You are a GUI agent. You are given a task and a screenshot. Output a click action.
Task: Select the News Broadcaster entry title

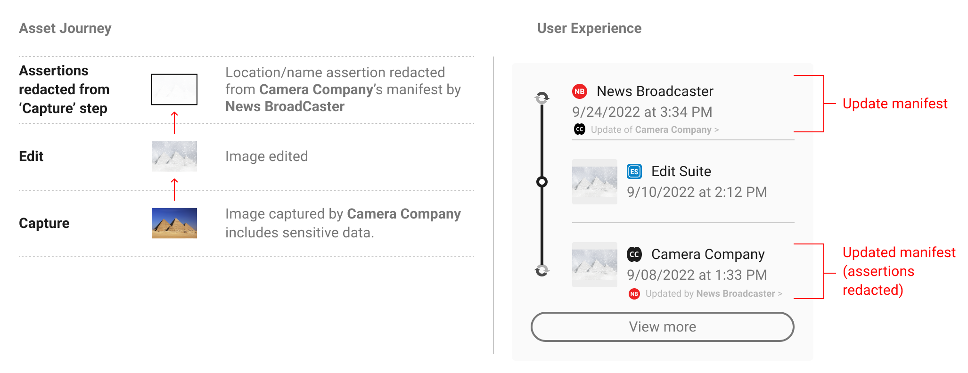pos(655,91)
